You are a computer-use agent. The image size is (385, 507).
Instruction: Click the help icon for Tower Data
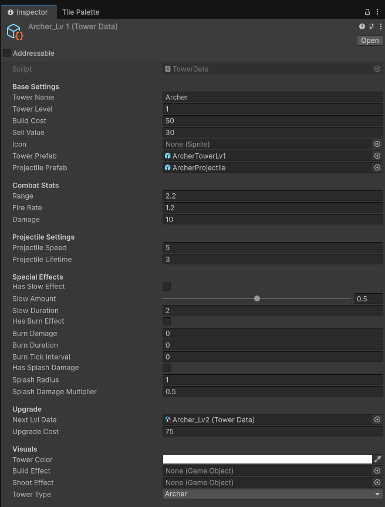click(x=362, y=26)
